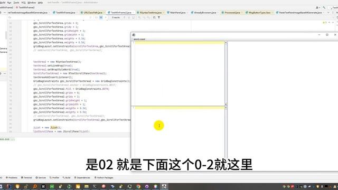Click the upper scrollbar down arrow

tap(226, 104)
